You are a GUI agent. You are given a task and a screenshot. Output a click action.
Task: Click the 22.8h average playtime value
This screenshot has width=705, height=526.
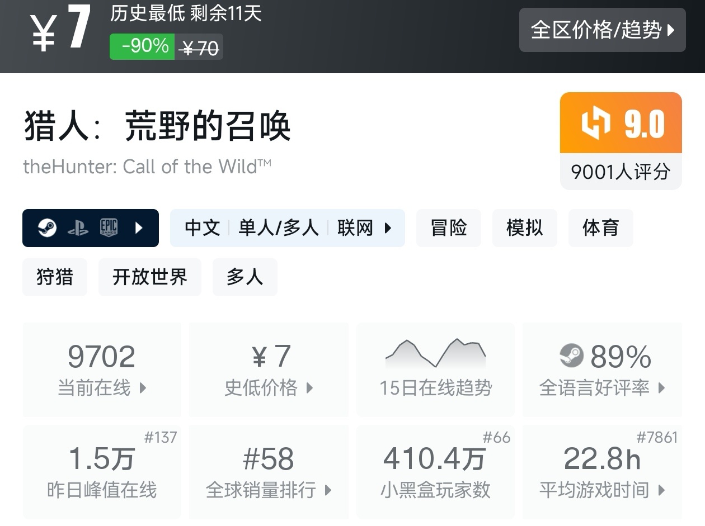(602, 459)
